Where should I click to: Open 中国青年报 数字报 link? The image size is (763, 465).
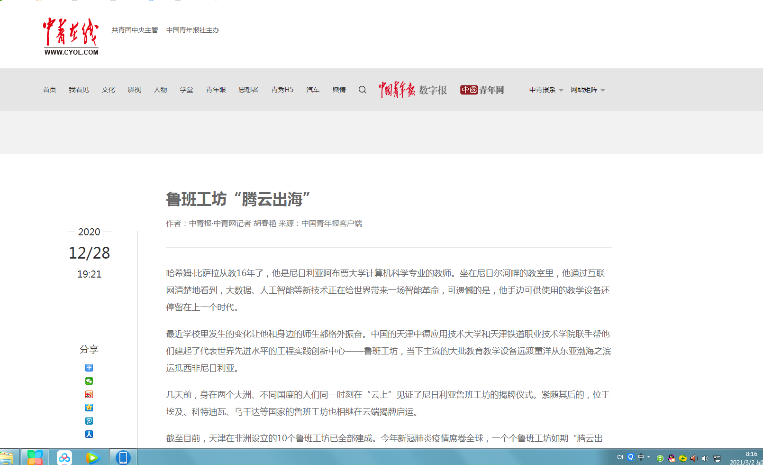pyautogui.click(x=412, y=90)
